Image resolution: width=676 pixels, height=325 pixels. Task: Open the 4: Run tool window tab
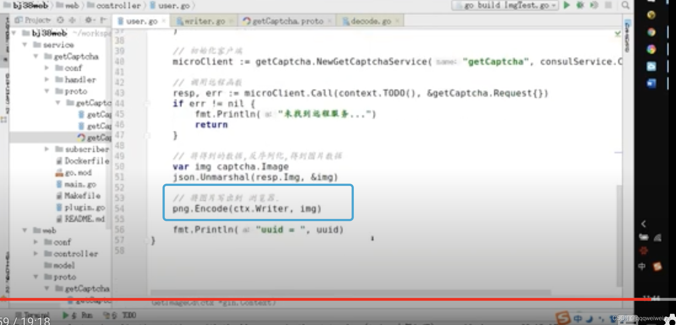(x=77, y=315)
